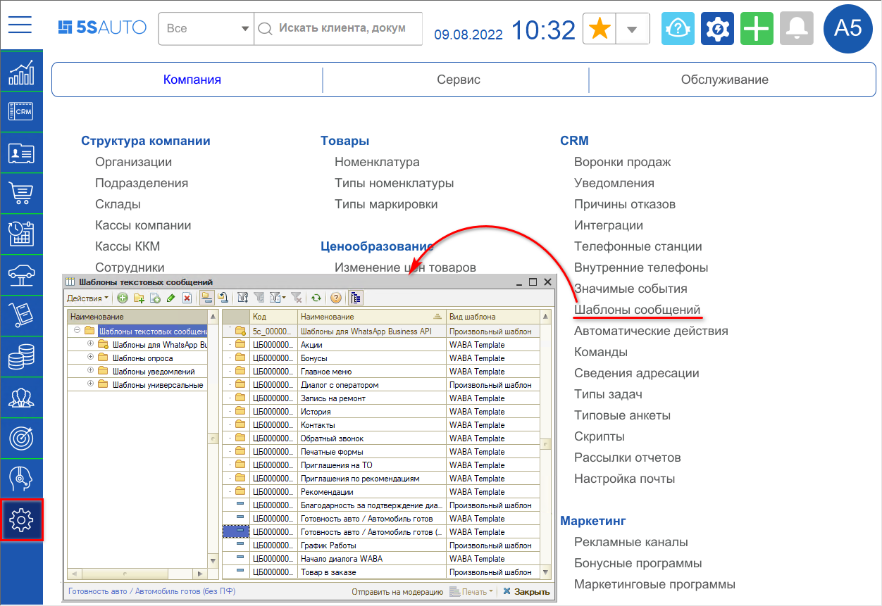This screenshot has height=606, width=882.
Task: Open the shopping cart sidebar section
Action: [x=21, y=192]
